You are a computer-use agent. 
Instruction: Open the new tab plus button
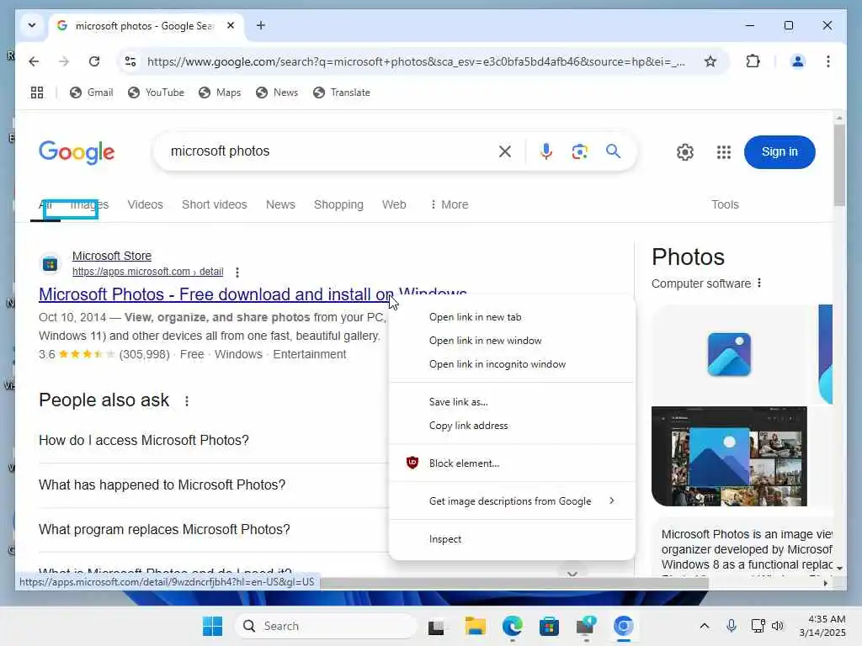coord(261,25)
